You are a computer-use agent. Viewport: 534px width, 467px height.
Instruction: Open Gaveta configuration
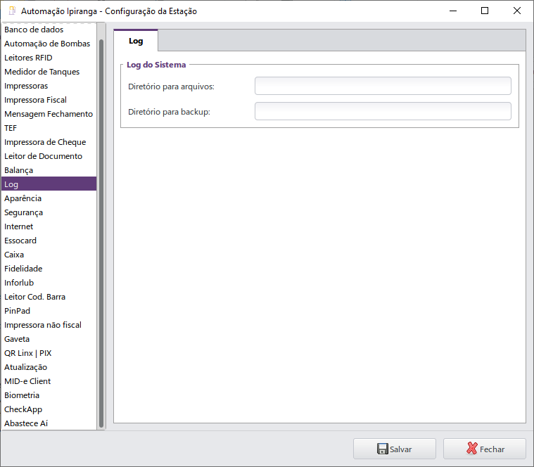[x=49, y=339]
